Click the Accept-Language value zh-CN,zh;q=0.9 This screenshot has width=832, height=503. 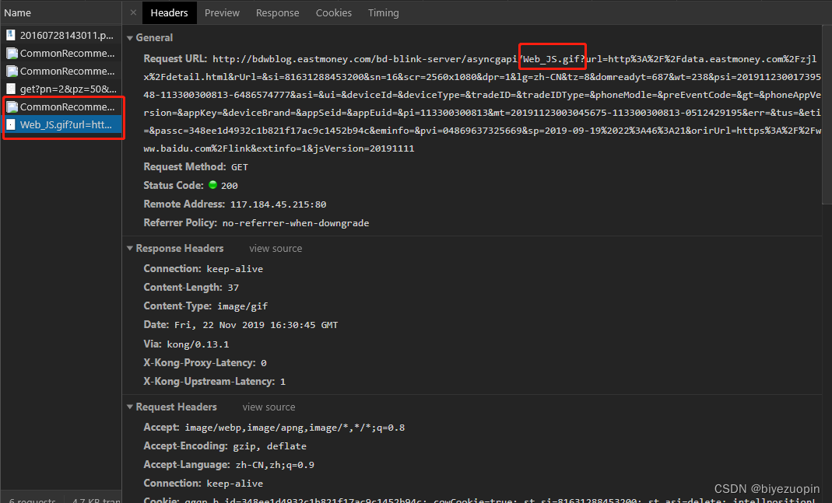click(275, 465)
